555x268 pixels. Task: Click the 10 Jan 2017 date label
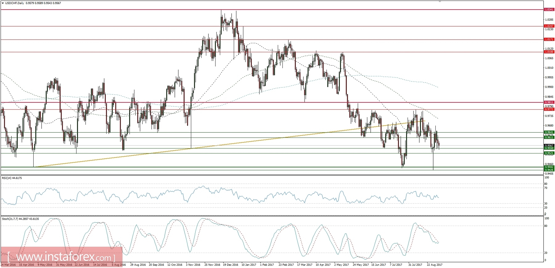click(x=249, y=265)
